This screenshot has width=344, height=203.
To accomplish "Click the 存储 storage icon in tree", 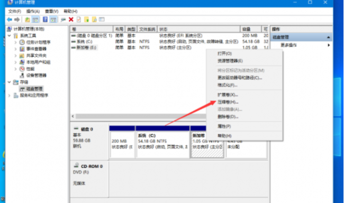I will [15, 82].
